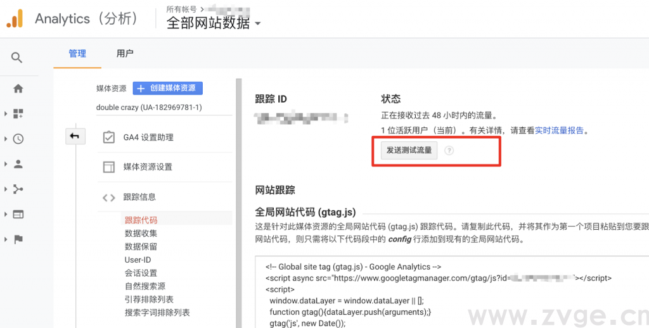Click the 网站跟踪 heading
Screen dimensions: 649x328
275,190
